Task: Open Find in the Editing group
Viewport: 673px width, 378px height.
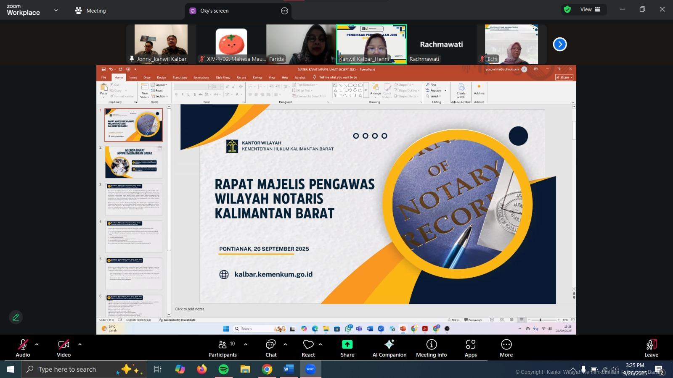Action: point(432,84)
